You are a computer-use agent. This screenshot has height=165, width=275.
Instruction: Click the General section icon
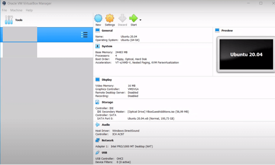tap(98, 30)
